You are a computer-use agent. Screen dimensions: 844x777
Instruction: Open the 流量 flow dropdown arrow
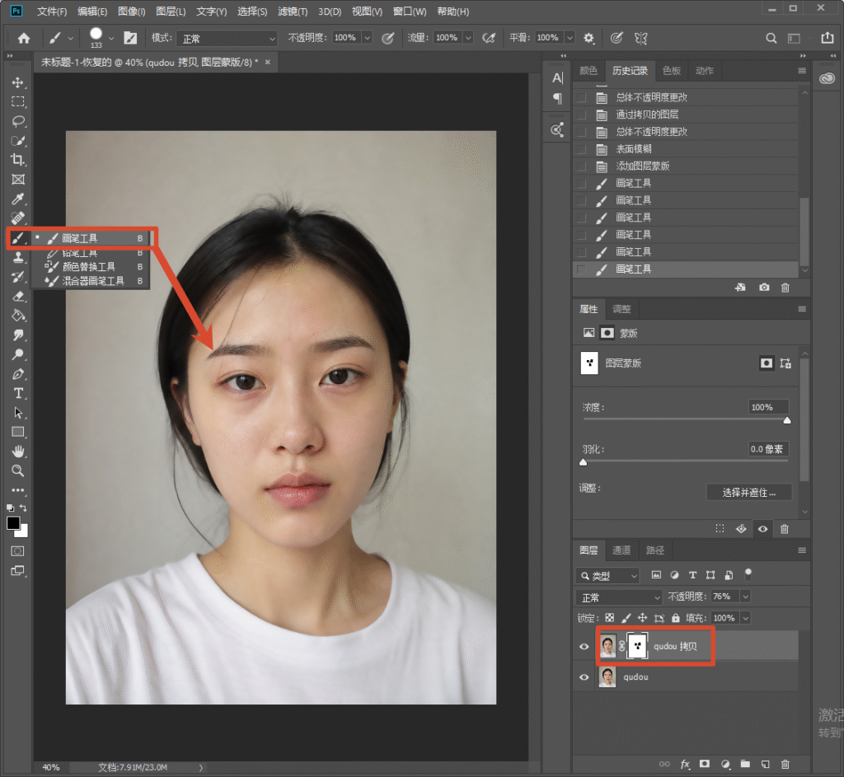(x=468, y=38)
